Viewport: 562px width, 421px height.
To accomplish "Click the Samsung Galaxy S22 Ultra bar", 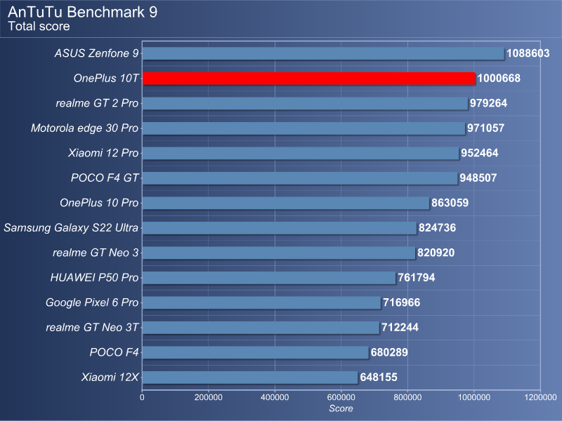I will point(280,228).
